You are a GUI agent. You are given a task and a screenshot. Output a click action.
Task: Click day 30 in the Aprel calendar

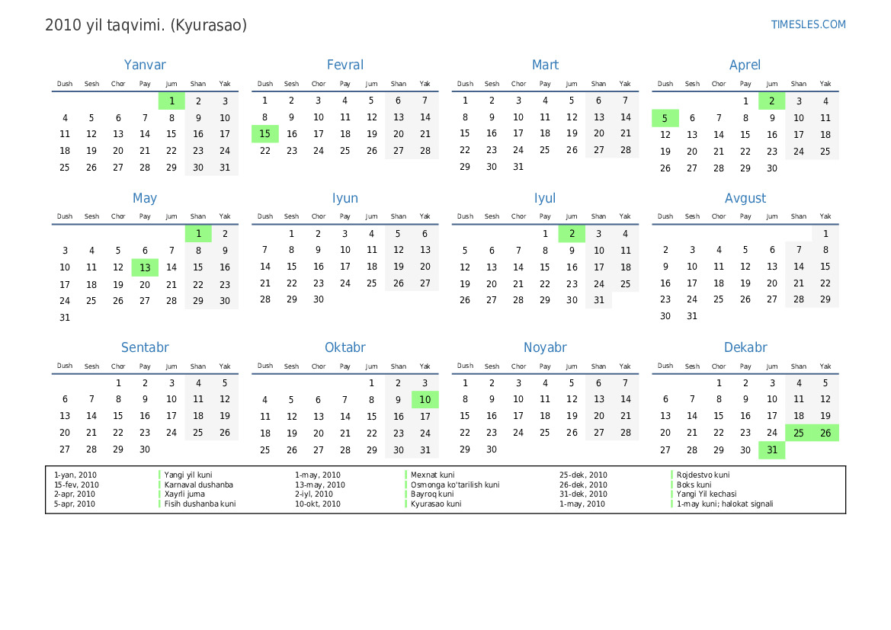click(x=771, y=168)
